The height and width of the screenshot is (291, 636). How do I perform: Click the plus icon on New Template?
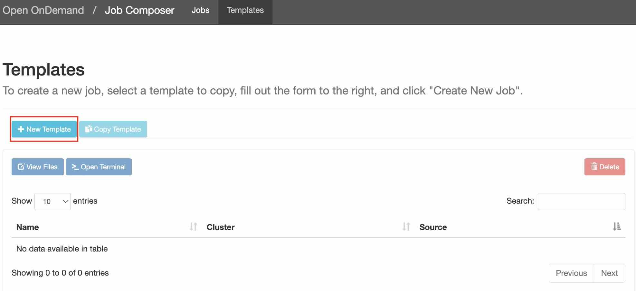coord(21,129)
